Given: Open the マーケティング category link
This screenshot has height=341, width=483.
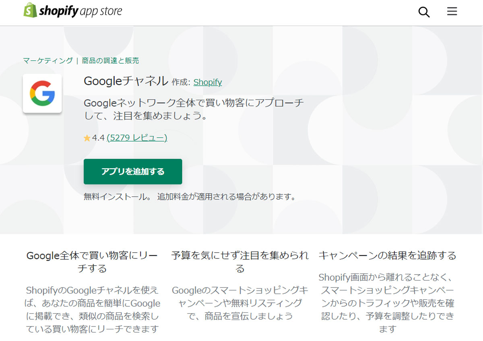Looking at the screenshot, I should tap(48, 61).
